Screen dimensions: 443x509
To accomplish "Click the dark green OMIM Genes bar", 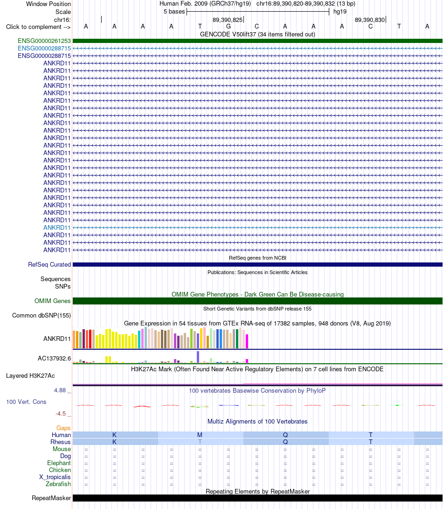I will pyautogui.click(x=257, y=301).
